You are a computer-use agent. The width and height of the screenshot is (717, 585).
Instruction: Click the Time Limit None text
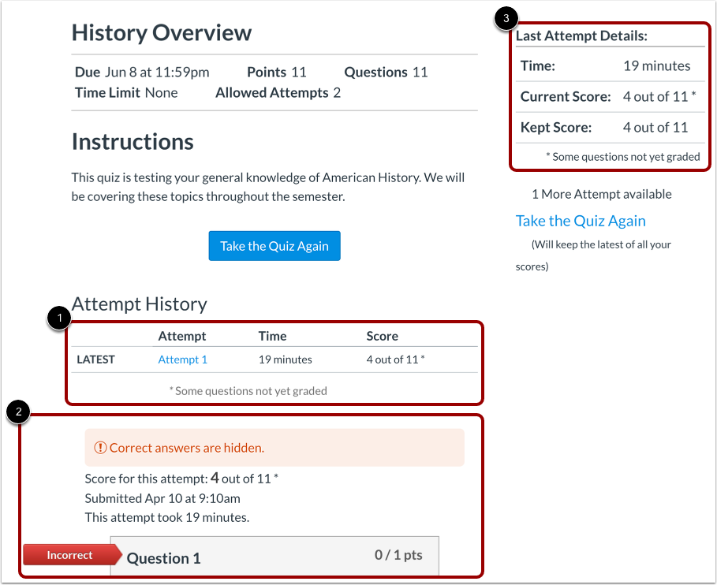coord(126,93)
